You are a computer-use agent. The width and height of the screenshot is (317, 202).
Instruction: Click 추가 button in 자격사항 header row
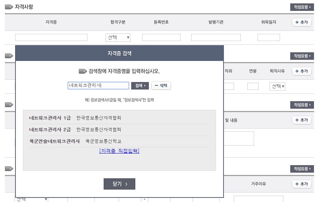point(302,23)
